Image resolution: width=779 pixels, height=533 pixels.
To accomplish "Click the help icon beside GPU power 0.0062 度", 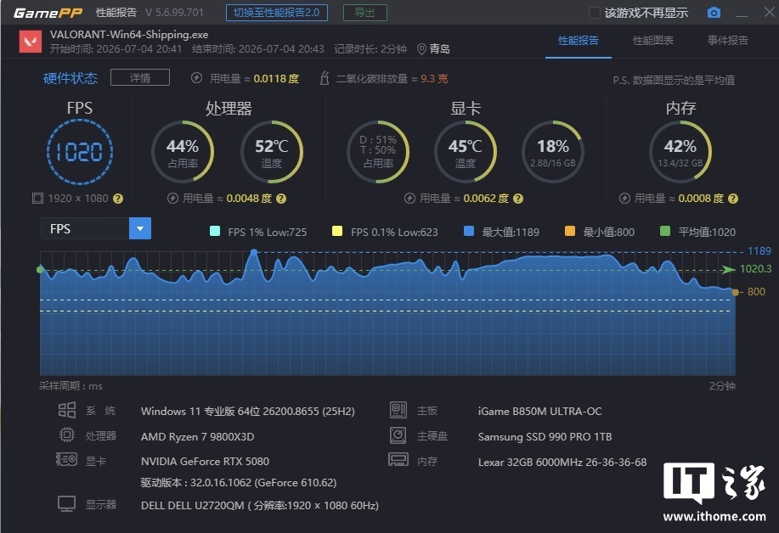I will click(518, 199).
